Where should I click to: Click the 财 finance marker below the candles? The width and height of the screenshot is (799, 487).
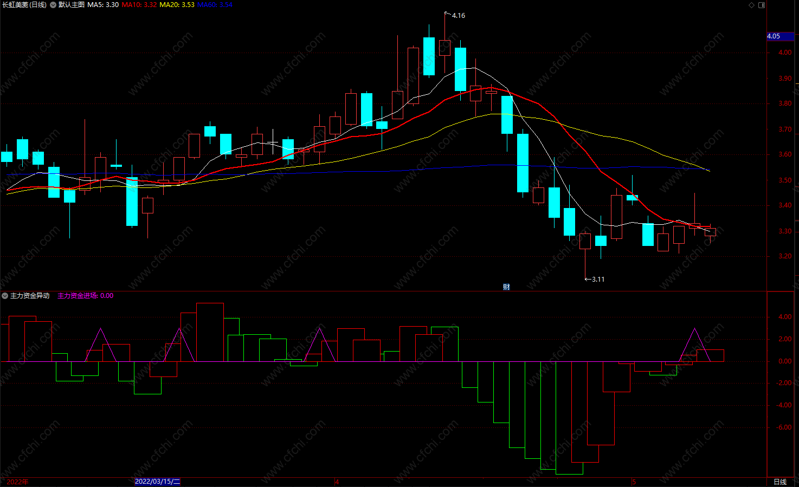[506, 287]
